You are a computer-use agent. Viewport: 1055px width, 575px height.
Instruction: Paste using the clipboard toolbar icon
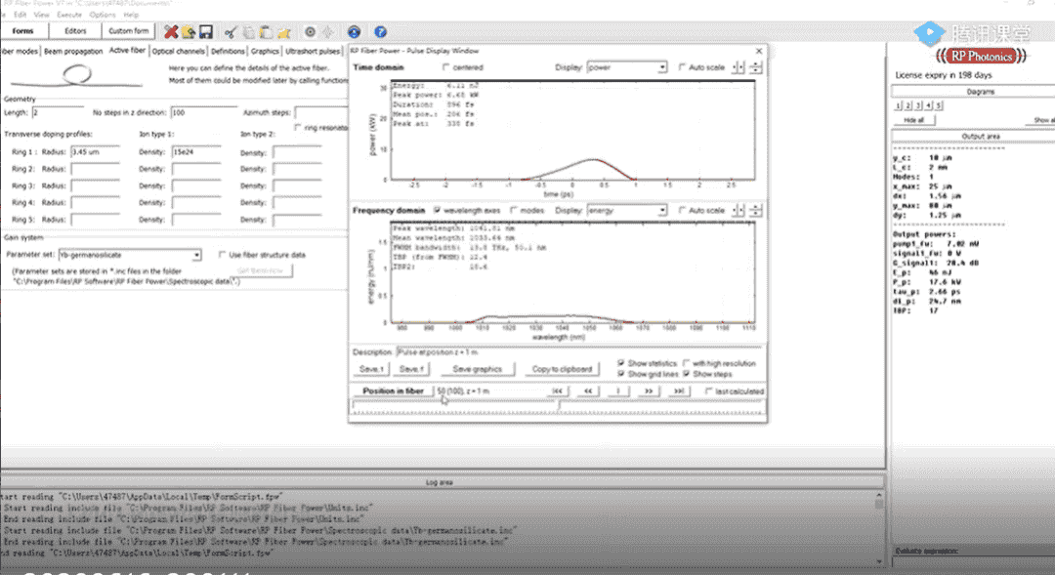click(x=266, y=31)
